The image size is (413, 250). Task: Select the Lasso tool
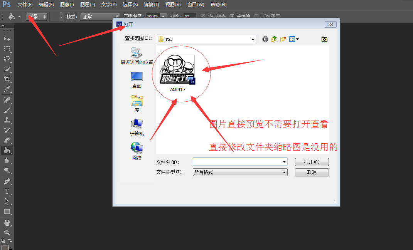point(7,59)
